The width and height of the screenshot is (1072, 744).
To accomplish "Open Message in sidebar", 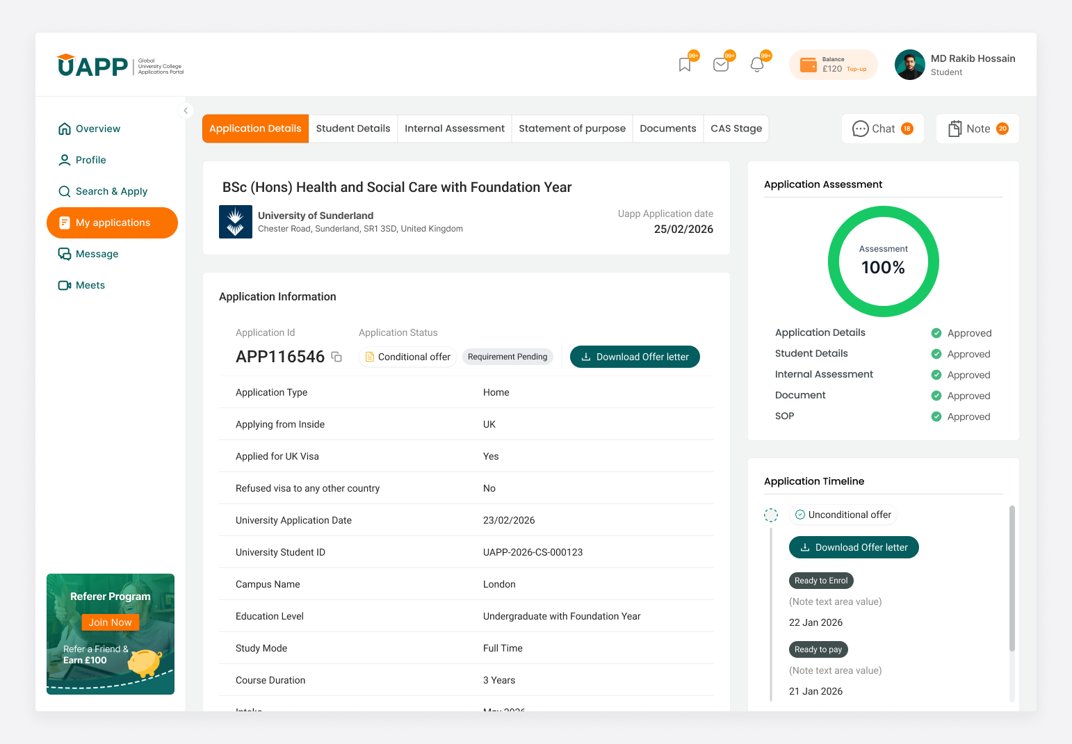I will 88,254.
